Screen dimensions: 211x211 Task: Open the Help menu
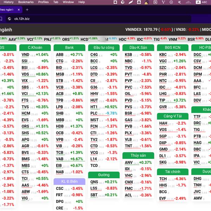click(82, 2)
